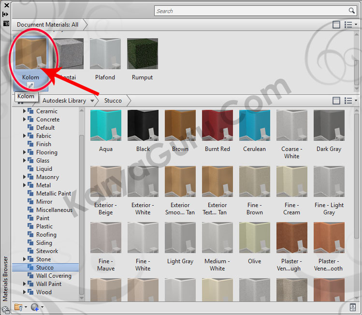362x315 pixels.
Task: Select the Wall Covering category
Action: pos(54,276)
